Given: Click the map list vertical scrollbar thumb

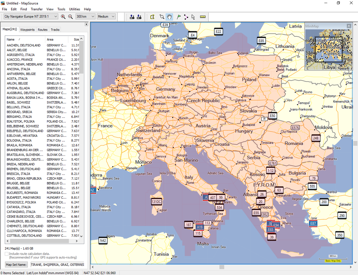Looking at the screenshot, I should (81, 57).
